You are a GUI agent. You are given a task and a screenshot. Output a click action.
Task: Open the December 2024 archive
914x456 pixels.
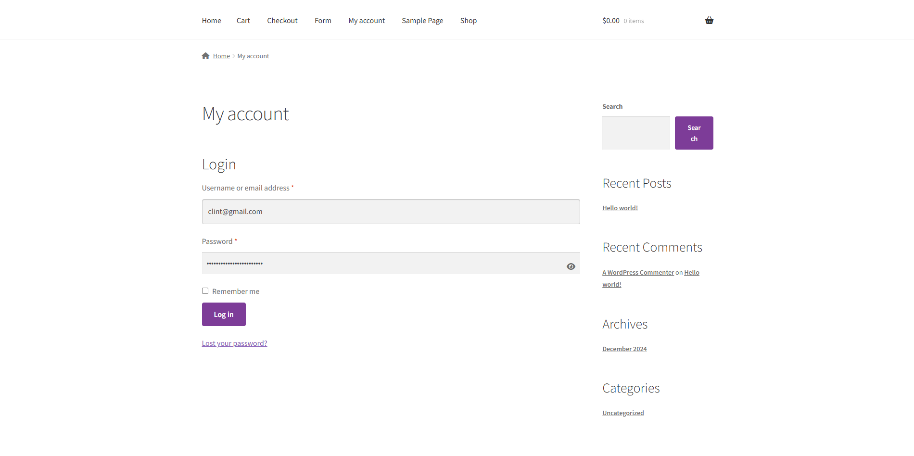(x=624, y=349)
